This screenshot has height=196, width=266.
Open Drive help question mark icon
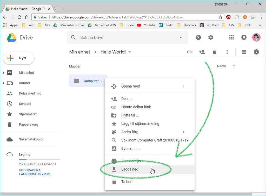pos(198,37)
